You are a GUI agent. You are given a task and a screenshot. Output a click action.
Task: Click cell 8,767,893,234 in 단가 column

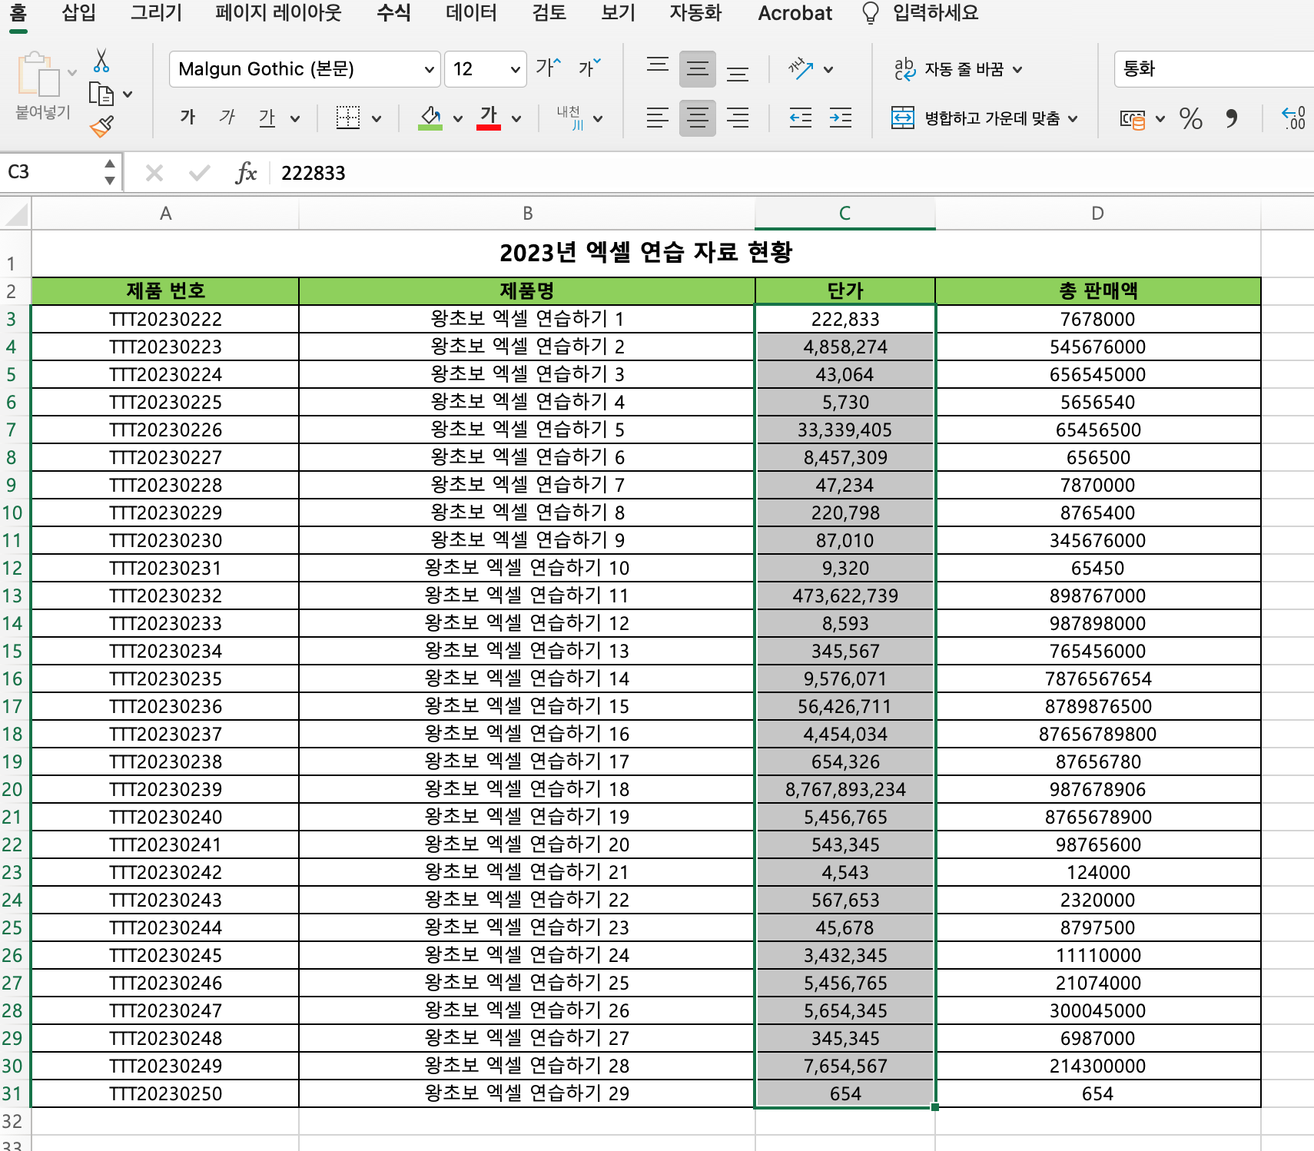click(x=845, y=789)
